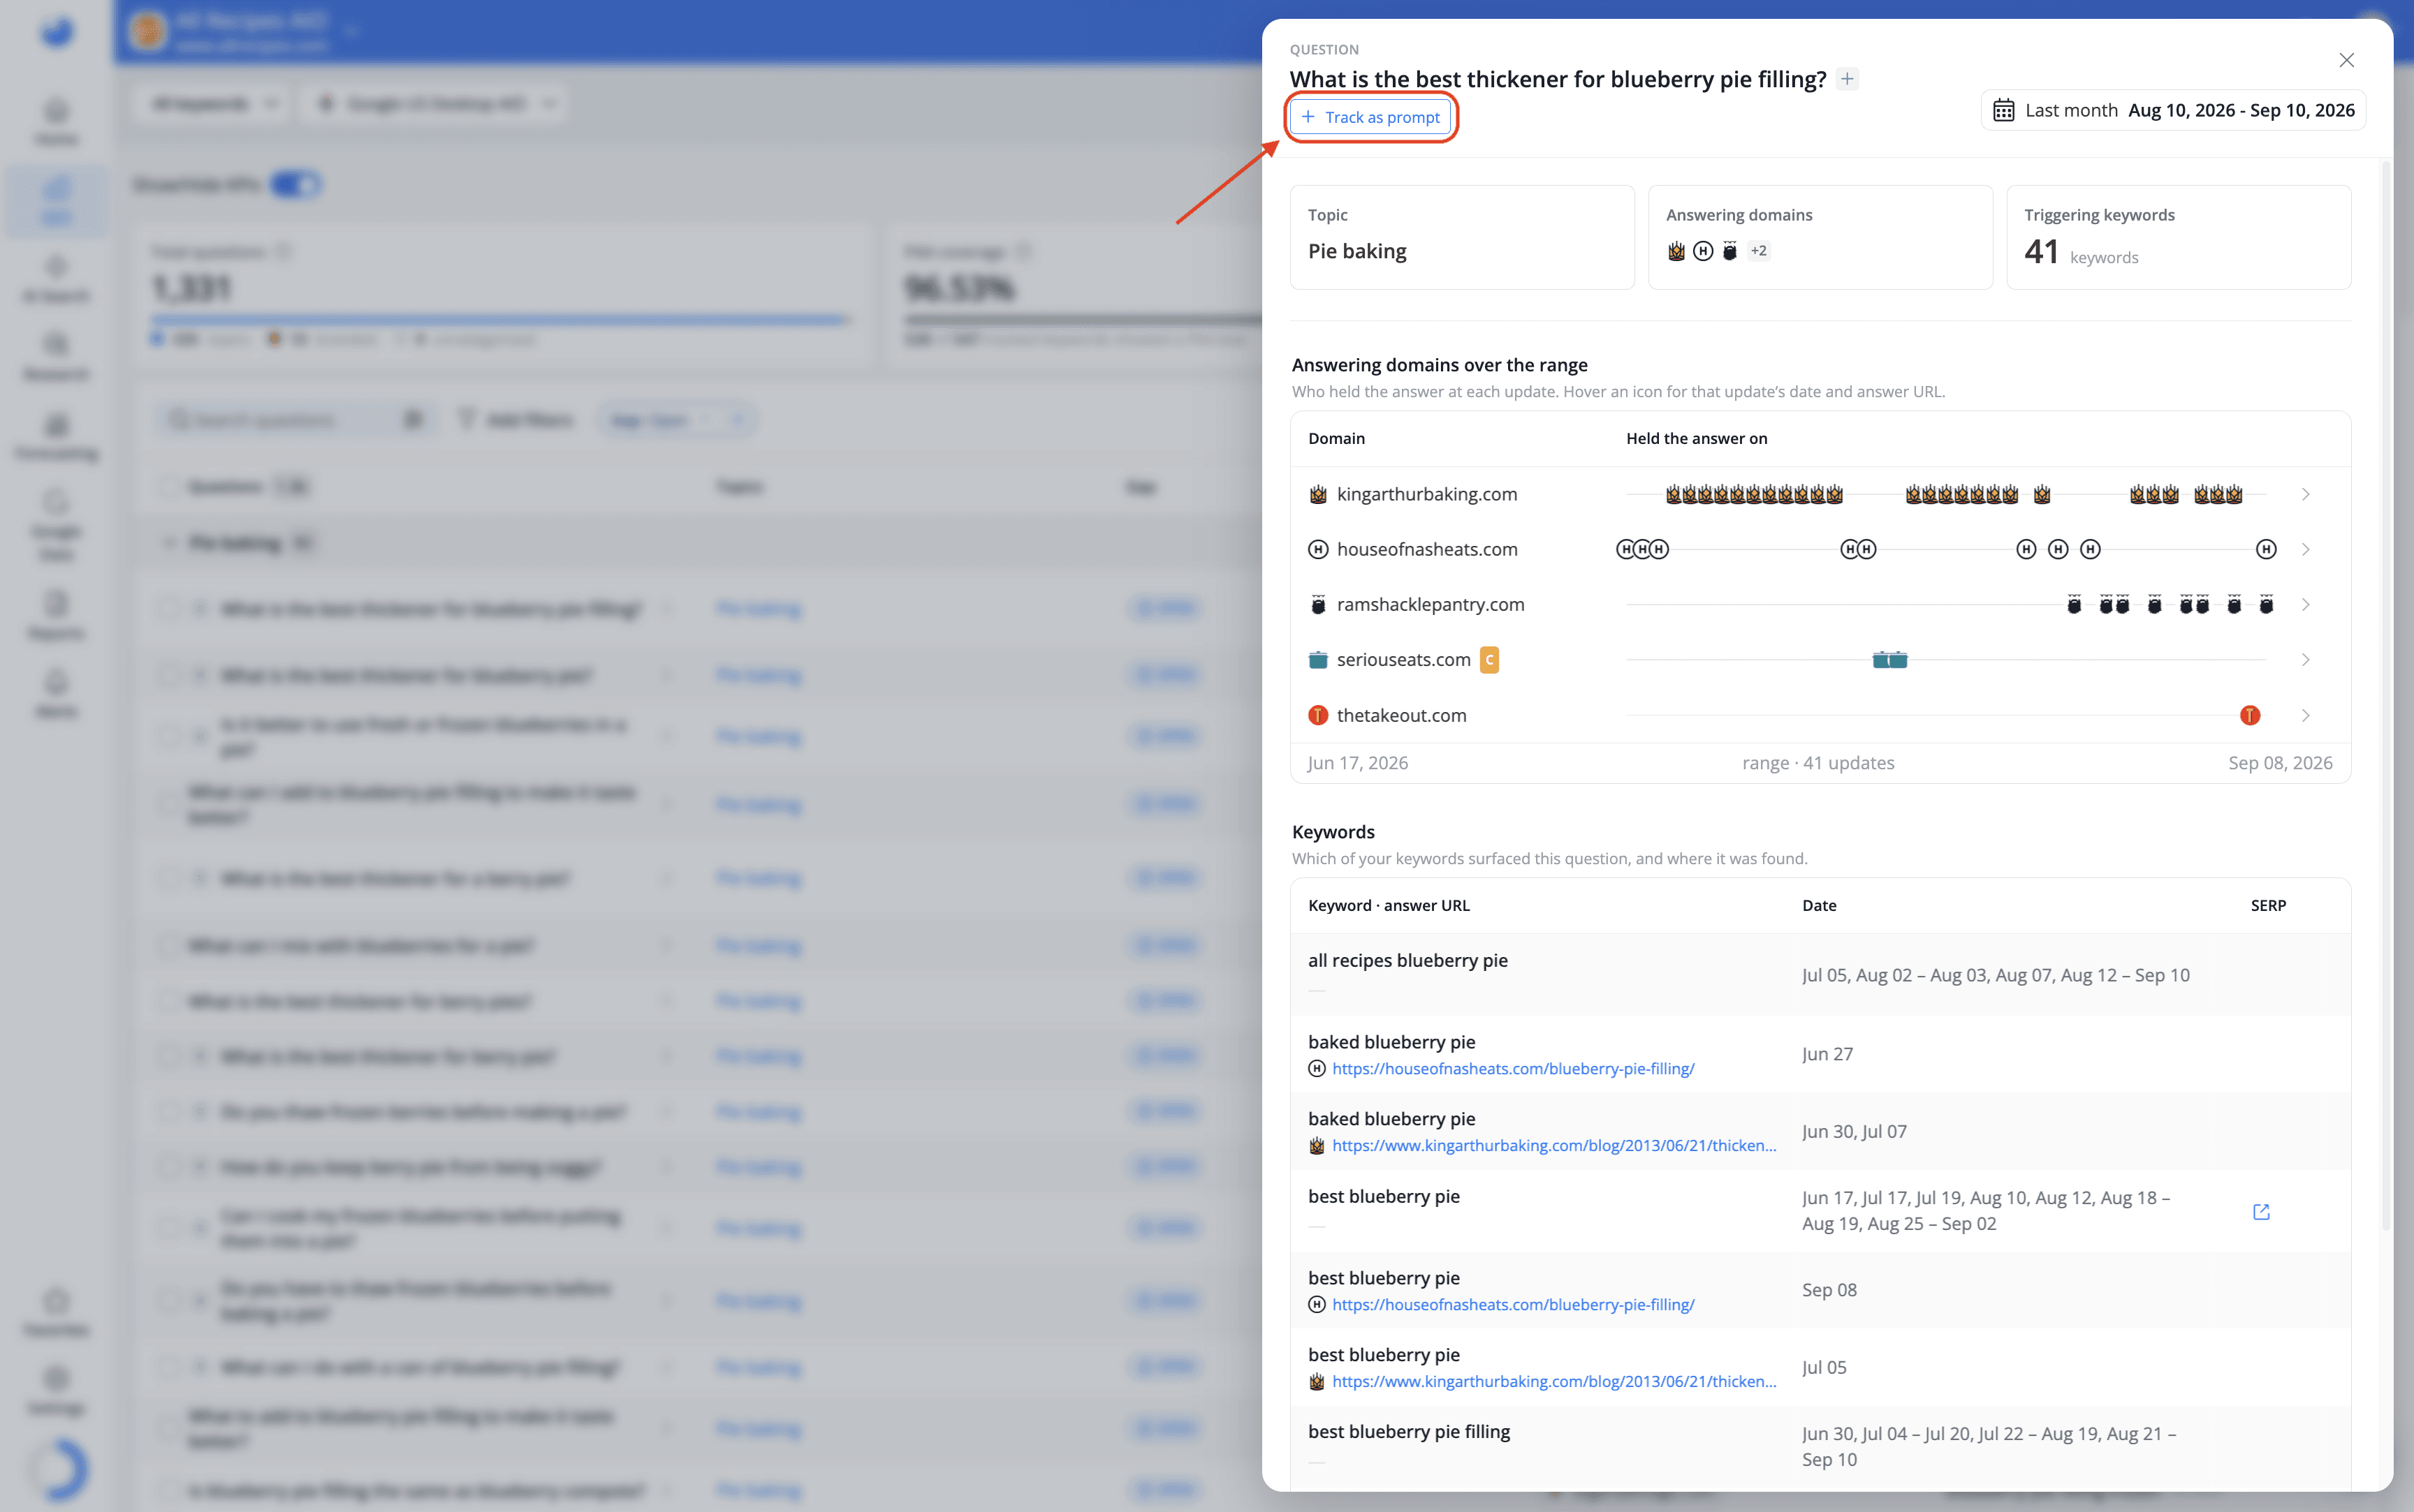Open Home in the left sidebar
This screenshot has width=2414, height=1512.
coord(56,121)
